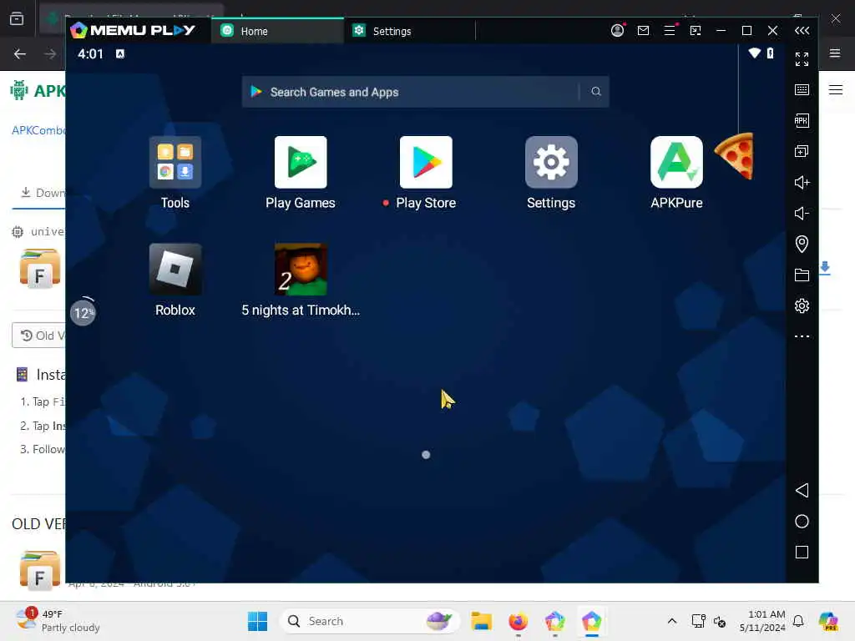Screen dimensions: 855x641
Task: Click the browser back arrow
Action: pyautogui.click(x=20, y=54)
